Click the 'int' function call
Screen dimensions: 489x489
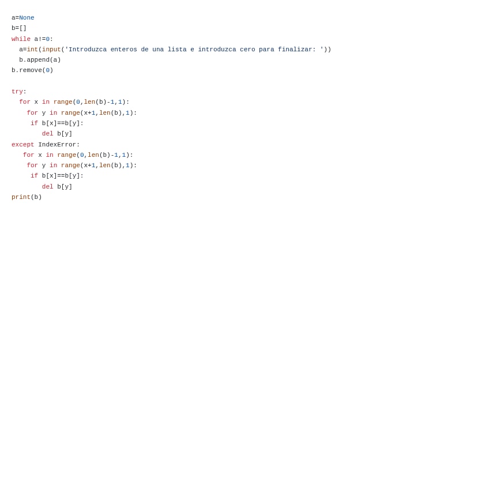32,50
